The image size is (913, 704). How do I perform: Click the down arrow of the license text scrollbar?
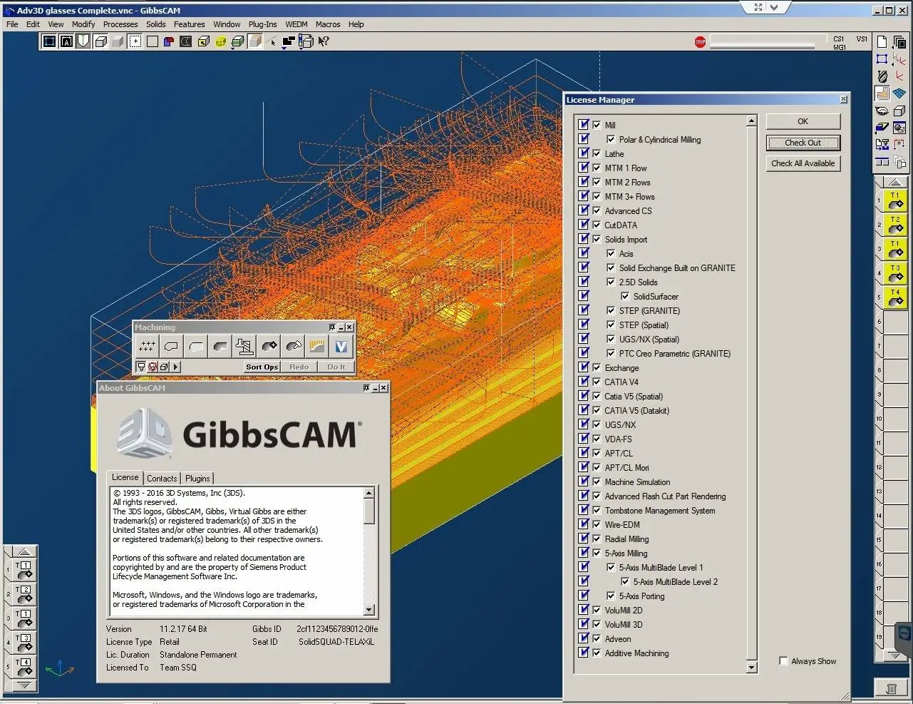[368, 610]
